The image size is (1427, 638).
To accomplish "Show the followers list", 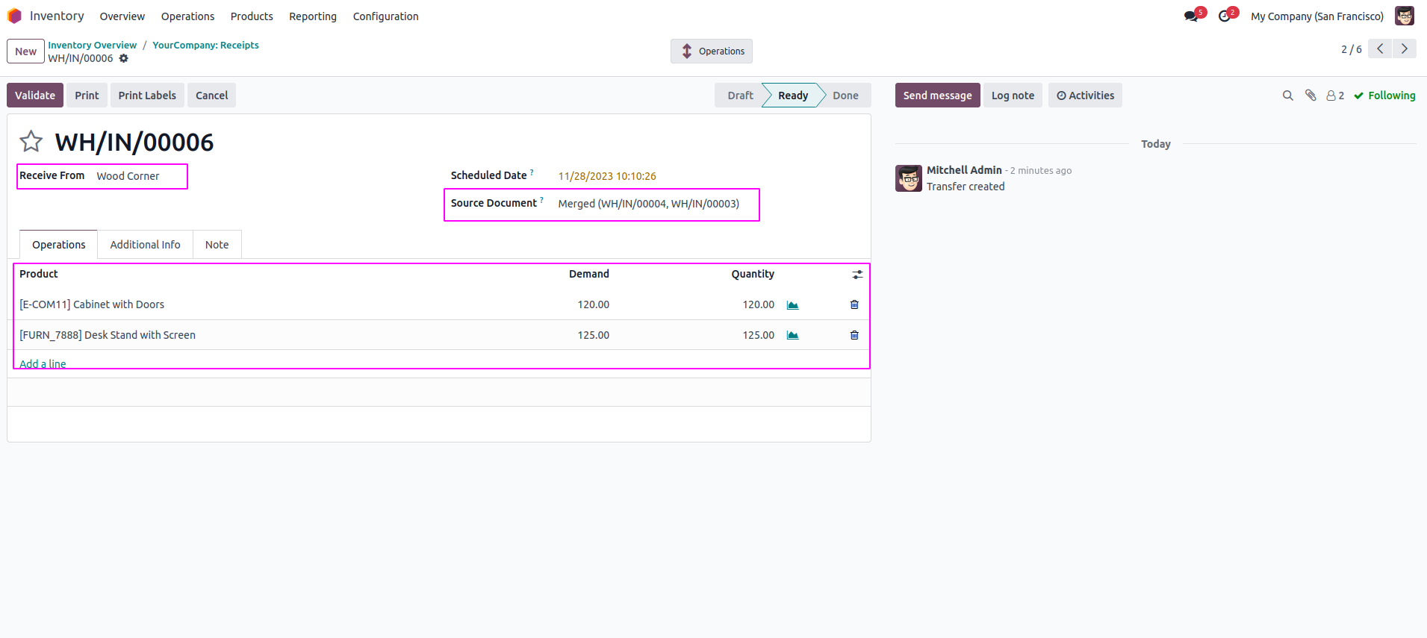I will 1335,96.
